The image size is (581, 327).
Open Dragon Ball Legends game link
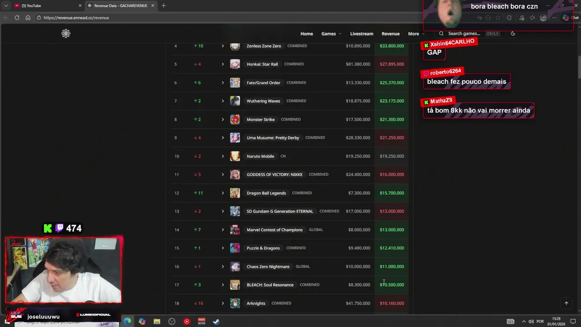pyautogui.click(x=266, y=193)
